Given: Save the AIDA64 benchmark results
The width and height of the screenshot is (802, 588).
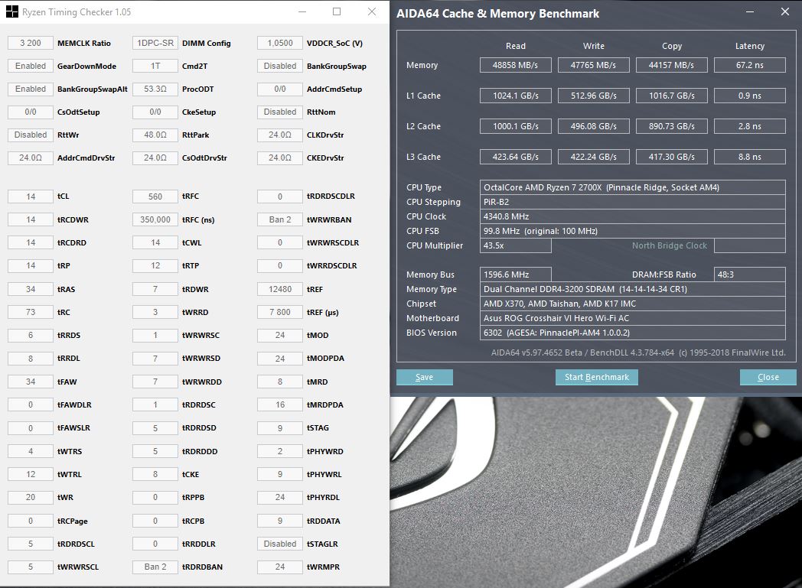Looking at the screenshot, I should 424,377.
